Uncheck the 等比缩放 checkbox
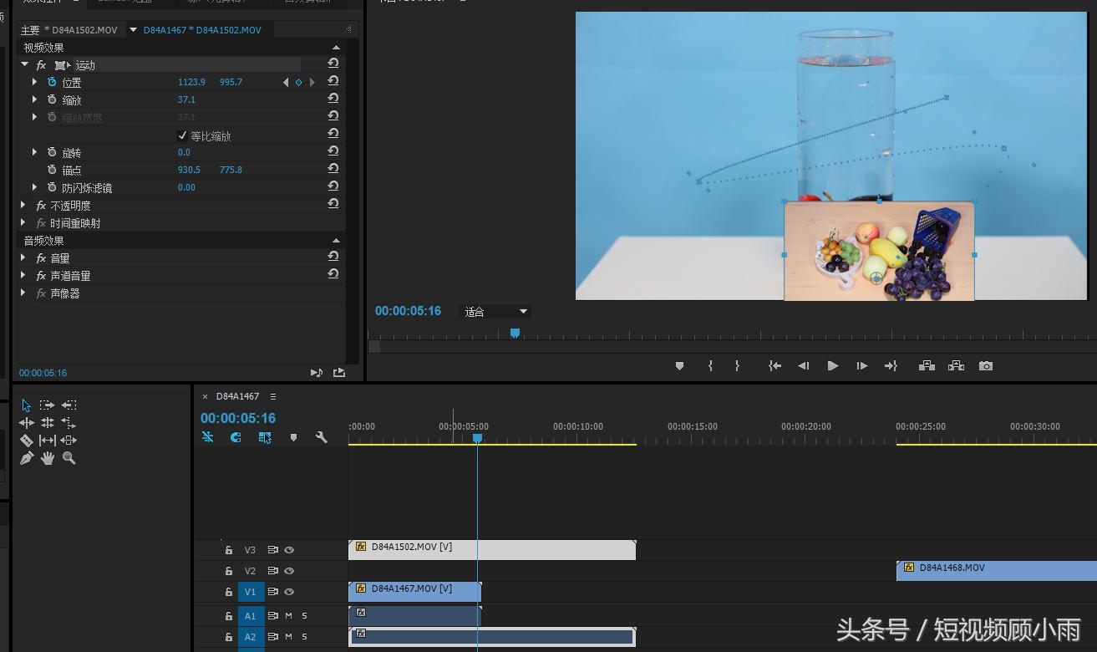Image resolution: width=1097 pixels, height=652 pixels. [x=183, y=135]
